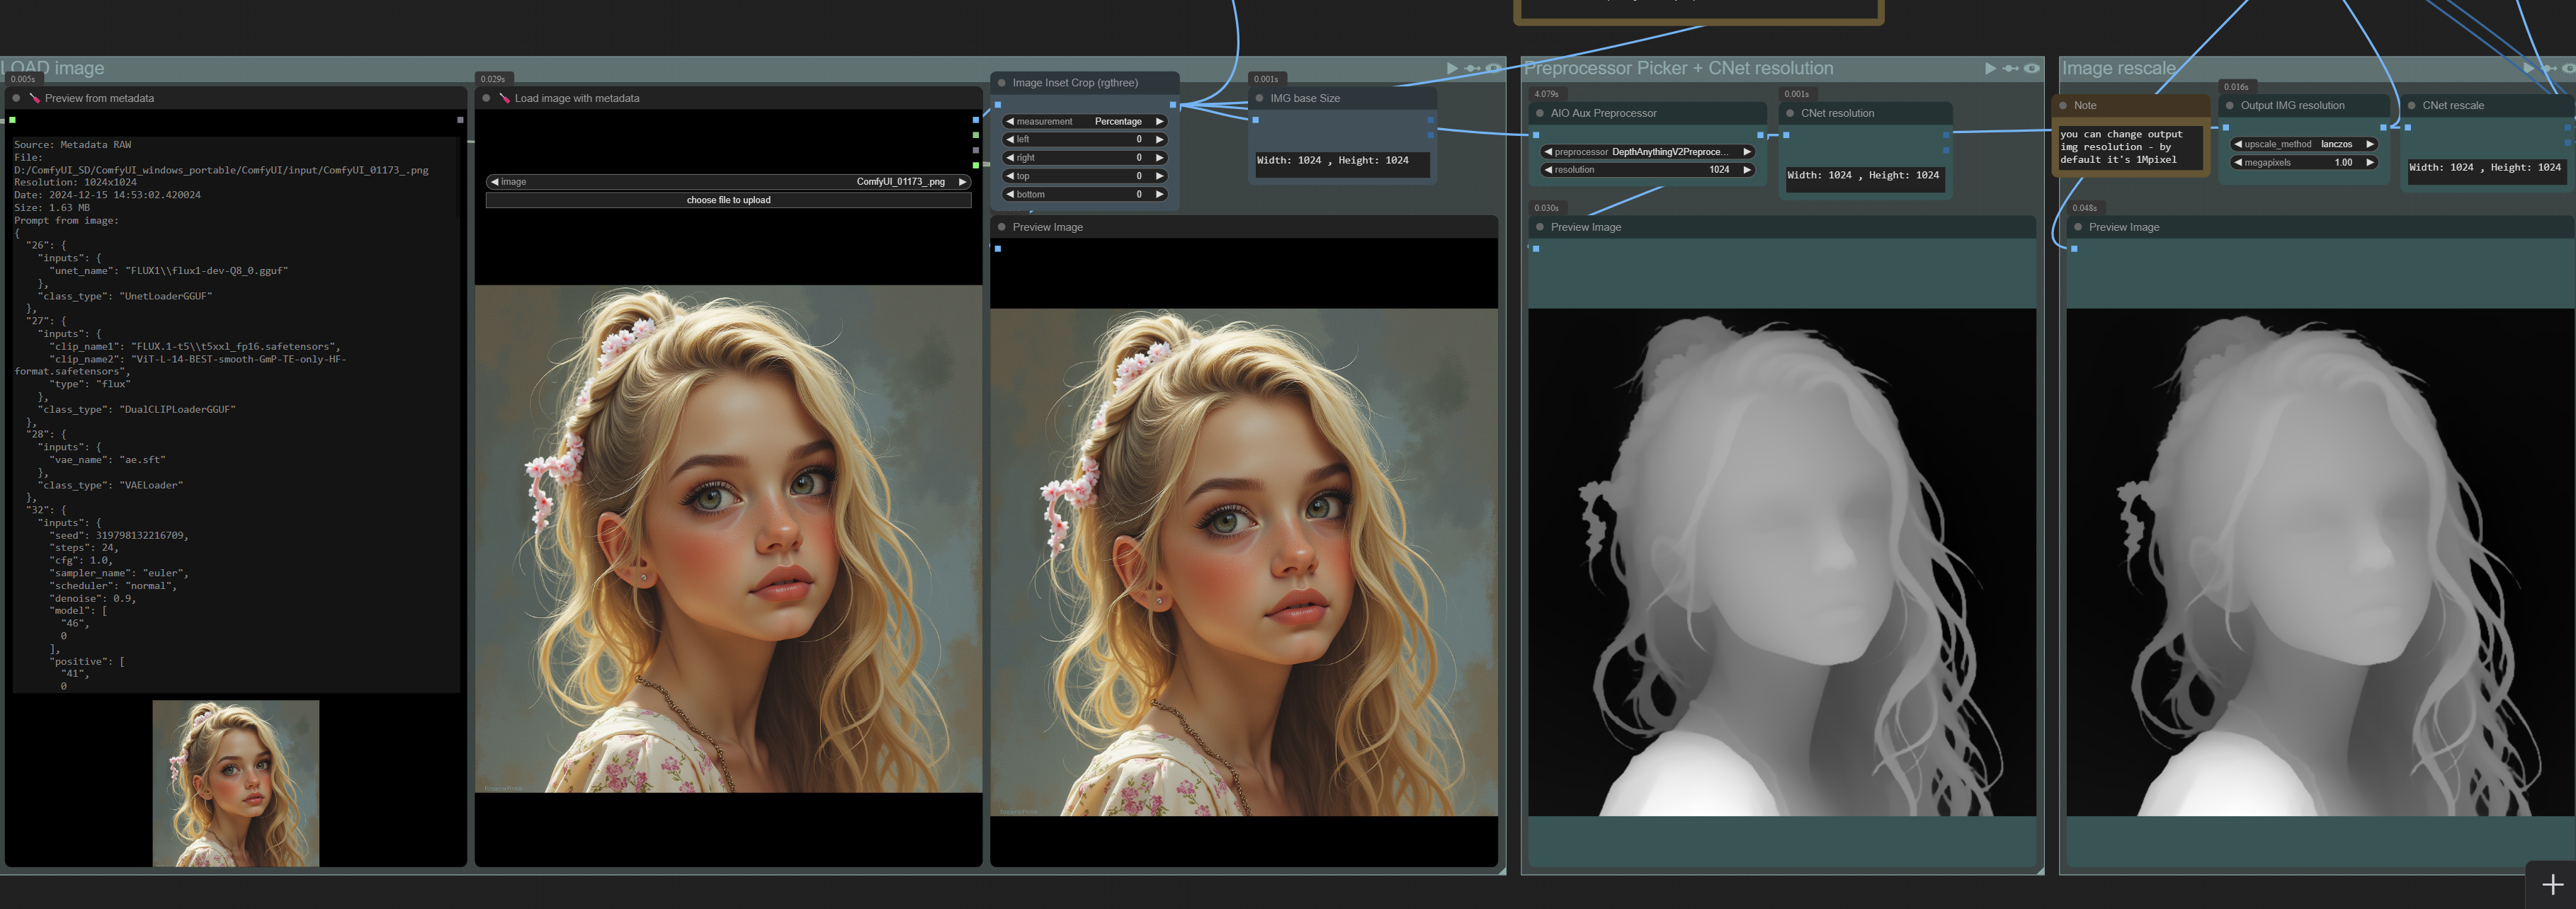Increase megapixels with right arrow
The width and height of the screenshot is (2576, 909).
click(2370, 162)
